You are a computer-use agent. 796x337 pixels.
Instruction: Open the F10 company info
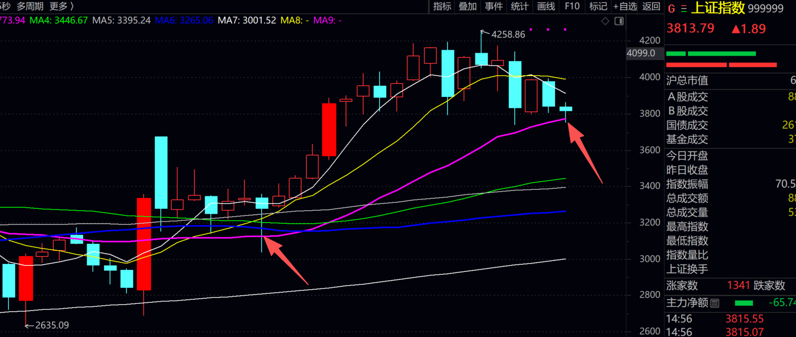(572, 6)
